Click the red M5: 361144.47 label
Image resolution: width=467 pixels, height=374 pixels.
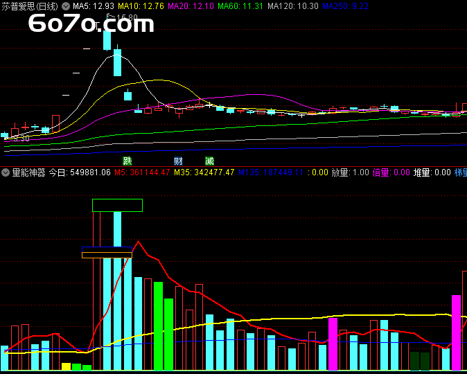point(142,172)
